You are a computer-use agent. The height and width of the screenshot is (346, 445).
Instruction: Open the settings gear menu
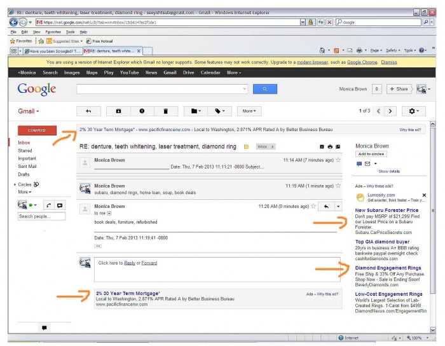pos(414,111)
